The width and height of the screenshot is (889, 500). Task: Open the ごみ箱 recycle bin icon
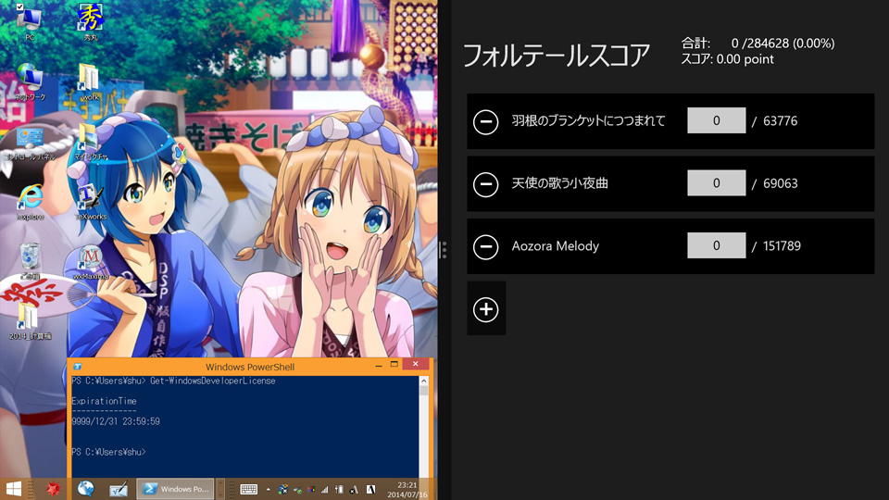(30, 261)
